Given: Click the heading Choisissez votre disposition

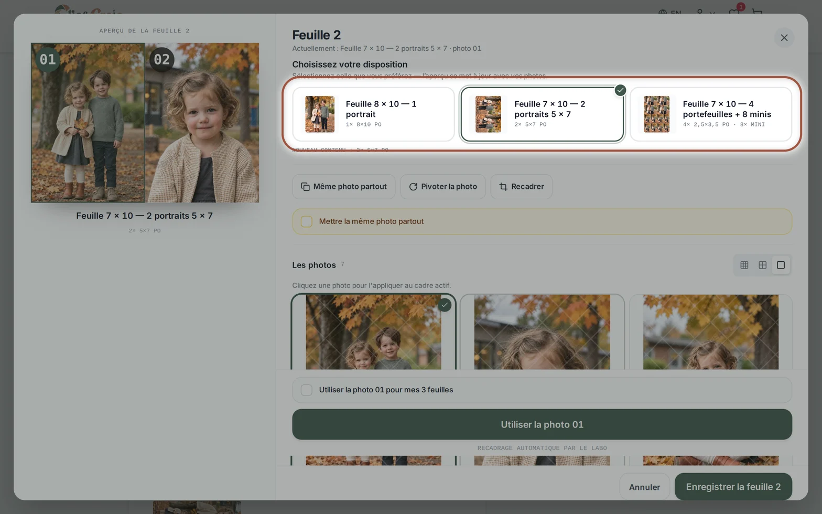Looking at the screenshot, I should [x=350, y=65].
